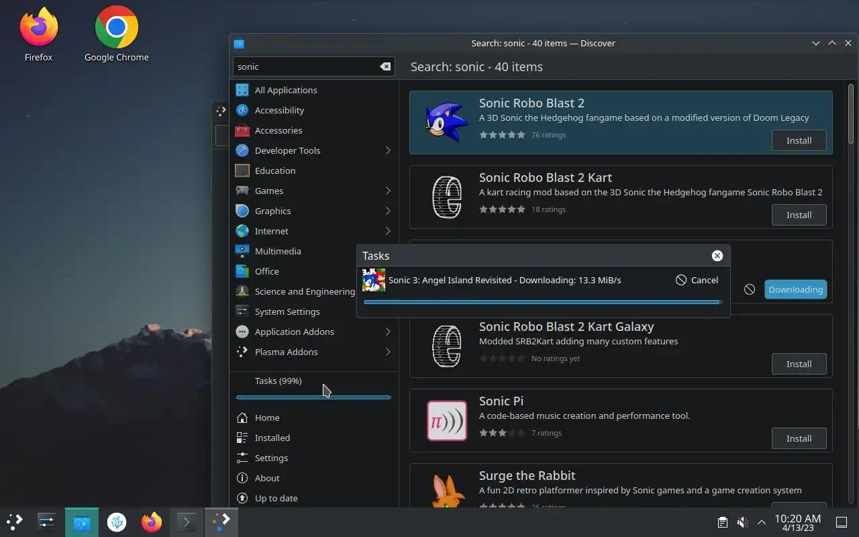Click the Show Desktop button in taskbar

[x=841, y=522]
